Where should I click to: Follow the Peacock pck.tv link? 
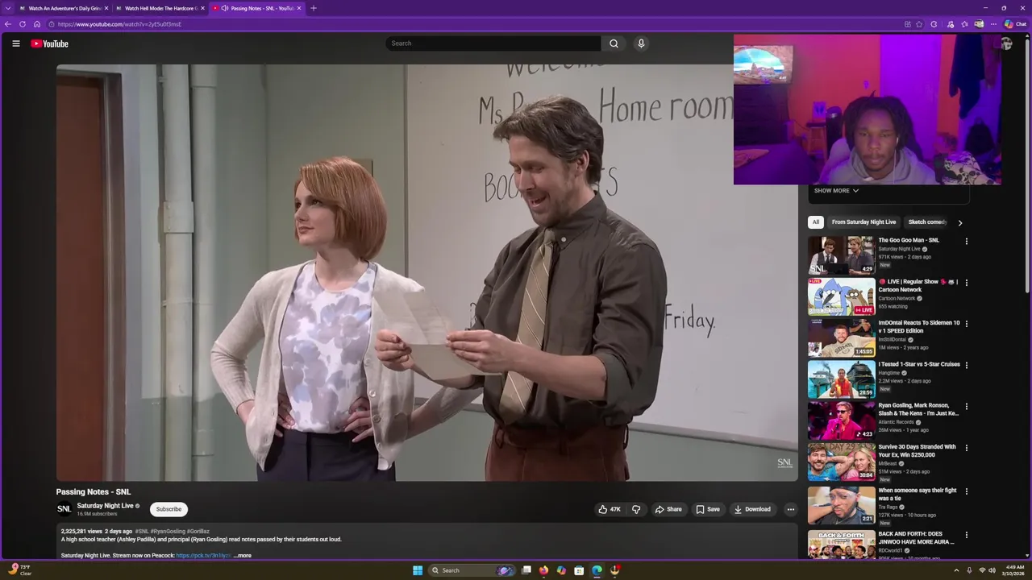point(203,555)
